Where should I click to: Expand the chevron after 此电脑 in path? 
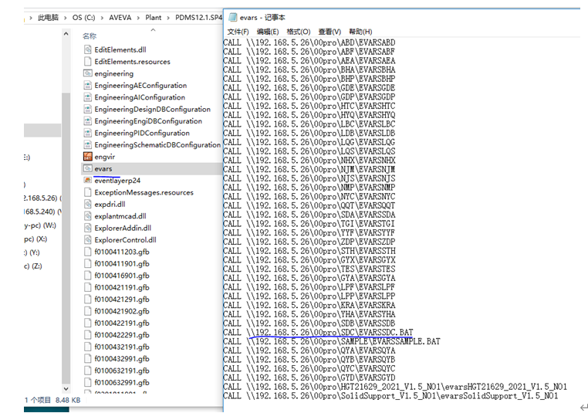pos(66,18)
